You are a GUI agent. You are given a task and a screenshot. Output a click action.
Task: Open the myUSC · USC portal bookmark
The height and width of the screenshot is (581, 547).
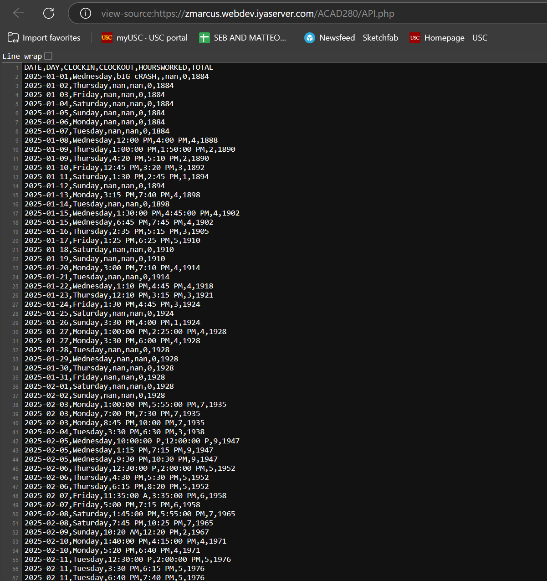(152, 38)
